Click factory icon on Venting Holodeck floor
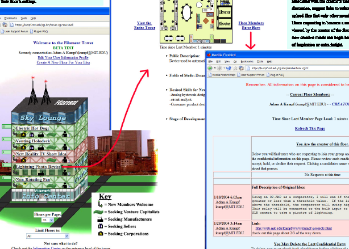 point(41,147)
